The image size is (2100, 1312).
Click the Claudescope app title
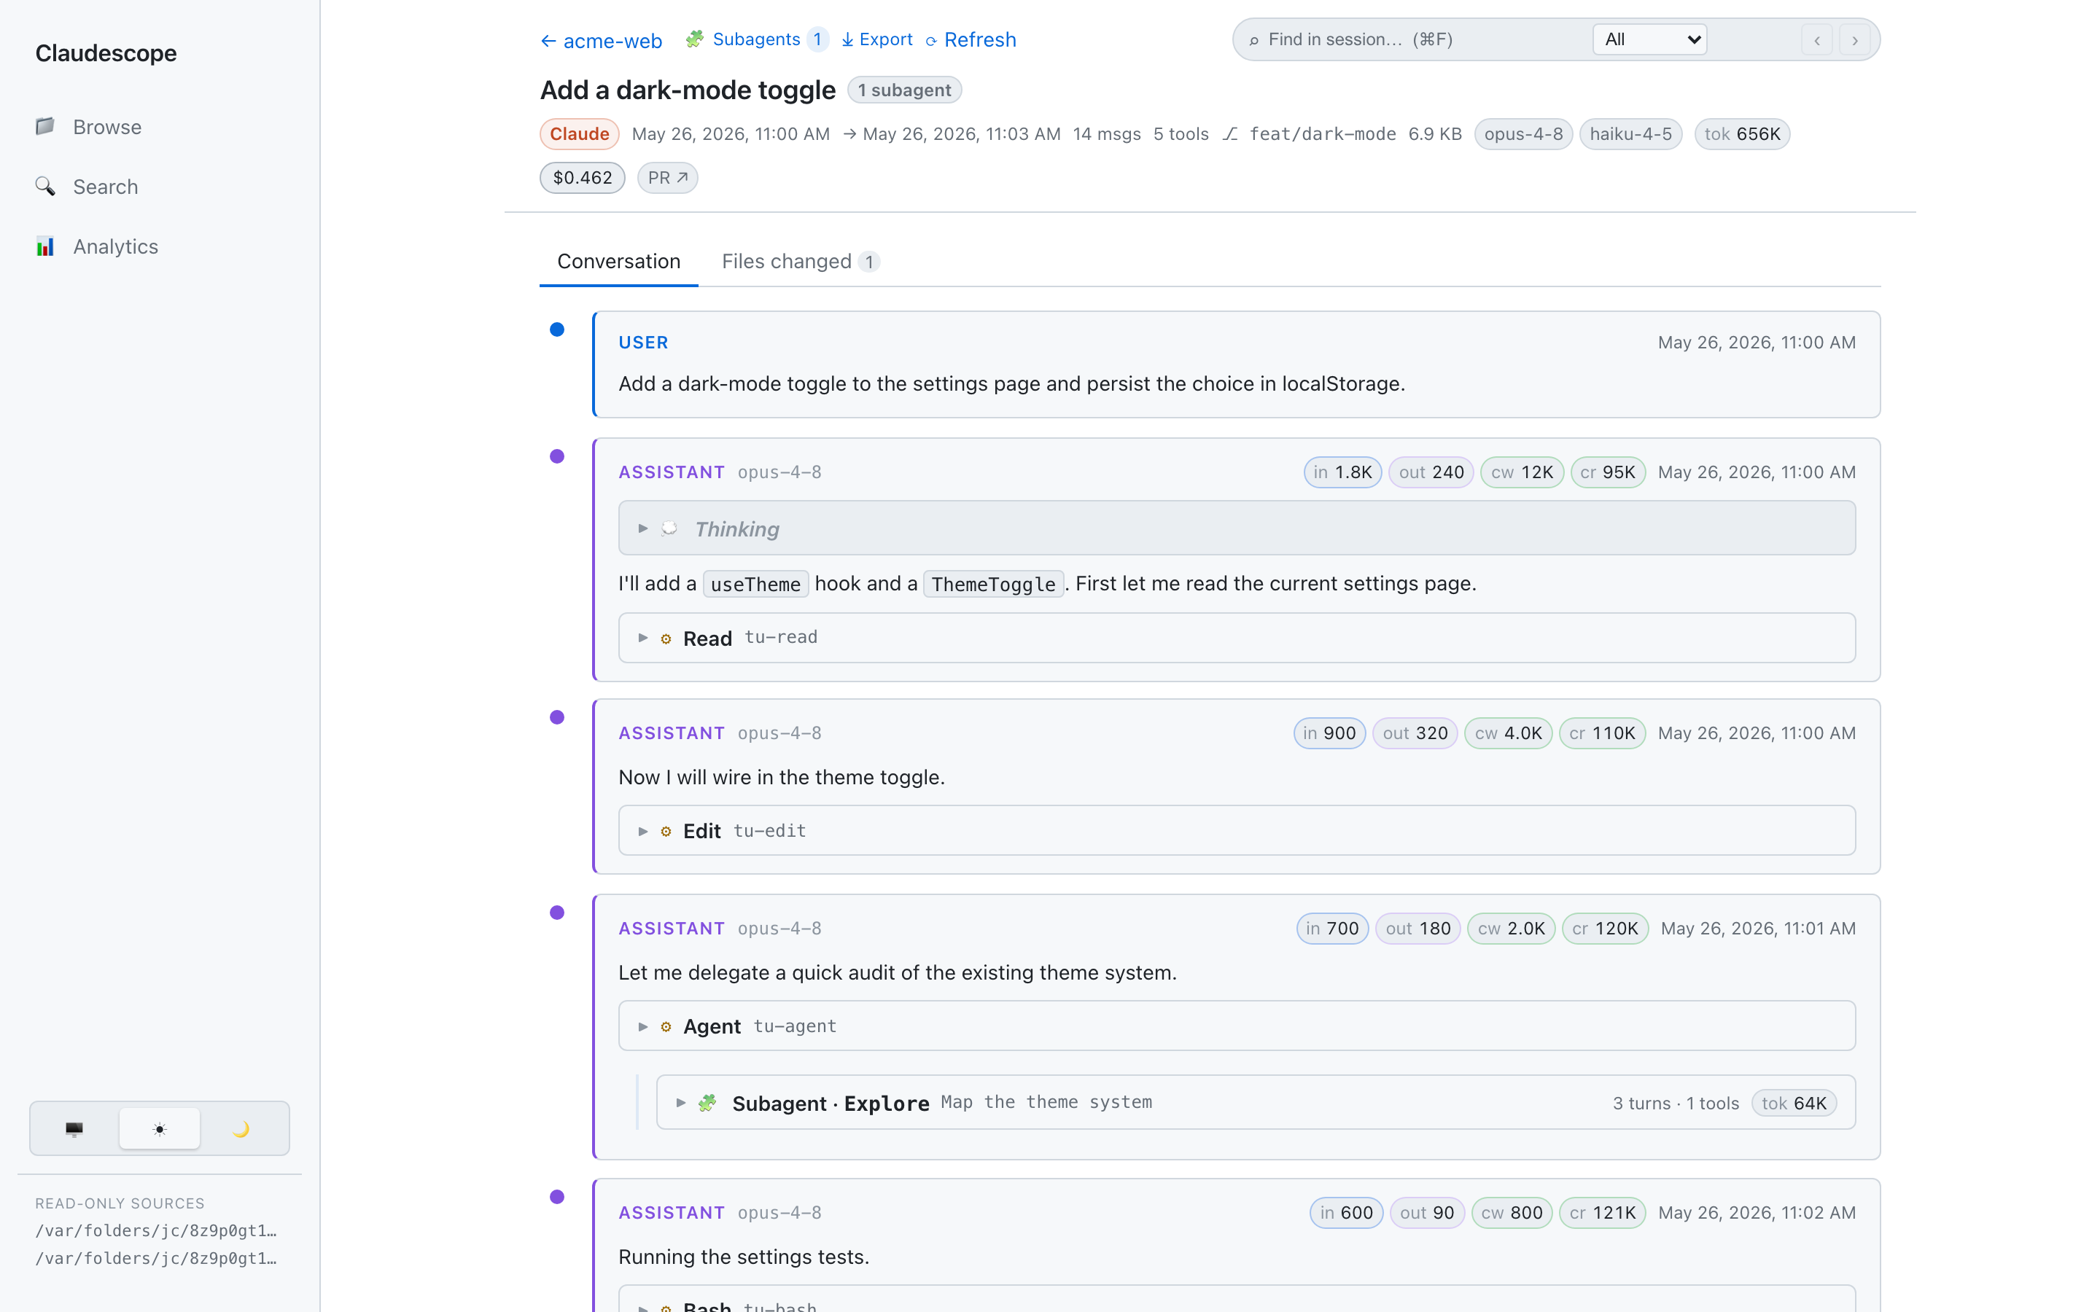[x=106, y=53]
